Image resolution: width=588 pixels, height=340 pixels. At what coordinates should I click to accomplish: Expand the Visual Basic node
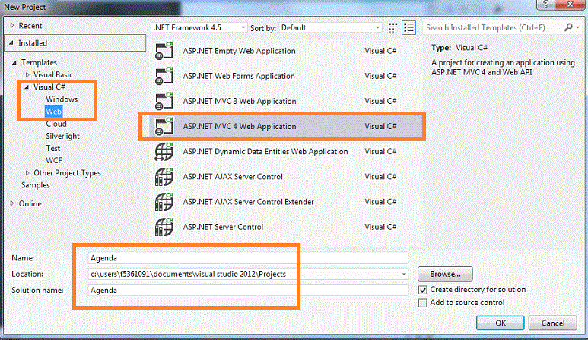27,75
